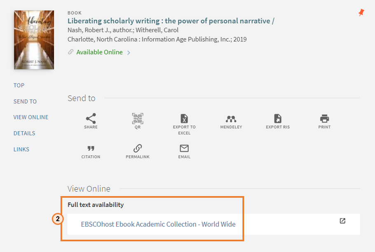
Task: Click the Print icon
Action: point(324,118)
